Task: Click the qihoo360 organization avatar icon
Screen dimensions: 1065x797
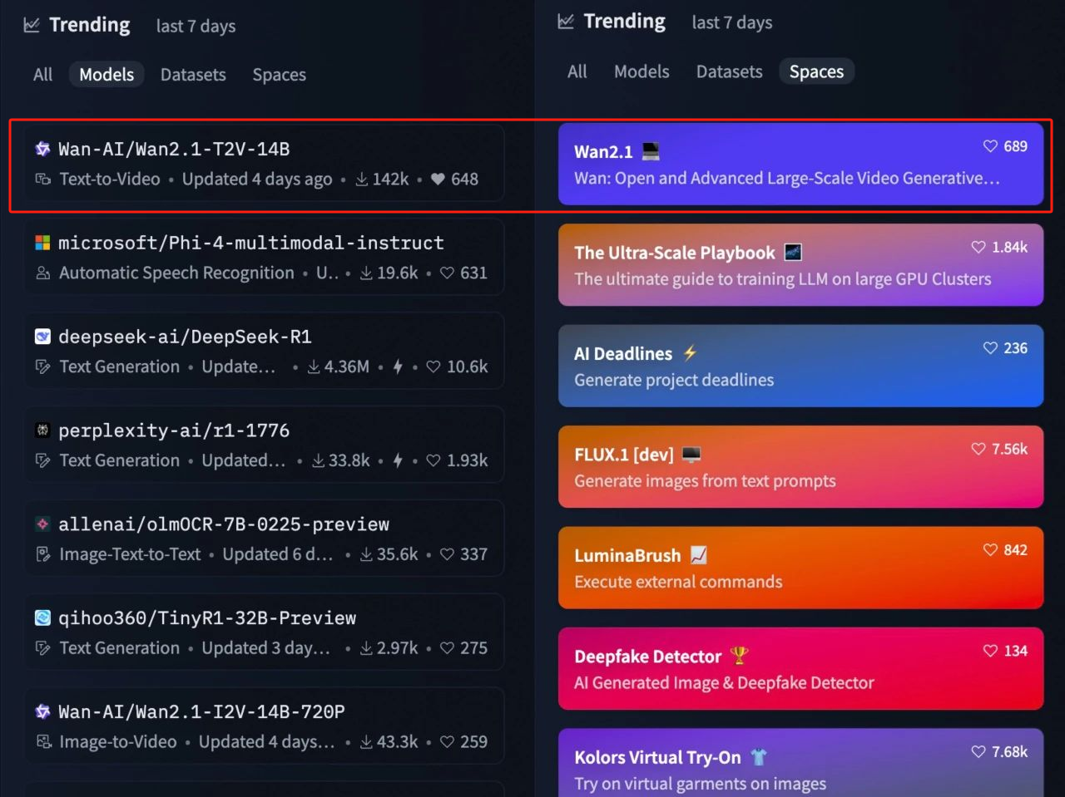Action: click(x=42, y=617)
